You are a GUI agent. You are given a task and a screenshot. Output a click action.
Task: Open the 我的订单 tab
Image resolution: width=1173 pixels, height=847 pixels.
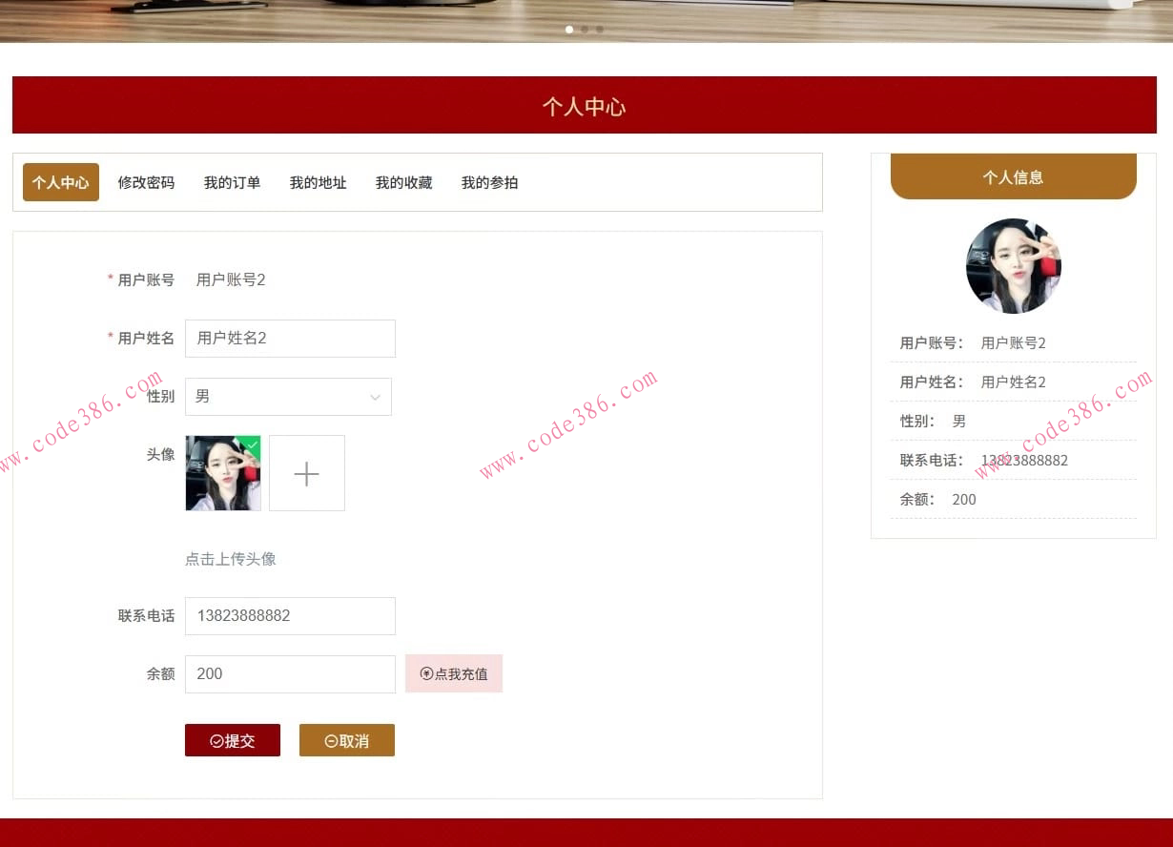coord(232,182)
